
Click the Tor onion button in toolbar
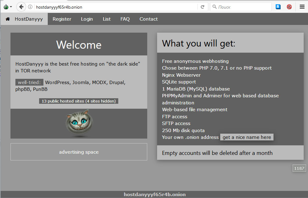(x=6, y=7)
